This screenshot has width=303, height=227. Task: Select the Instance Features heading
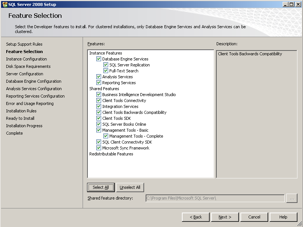tap(106, 53)
